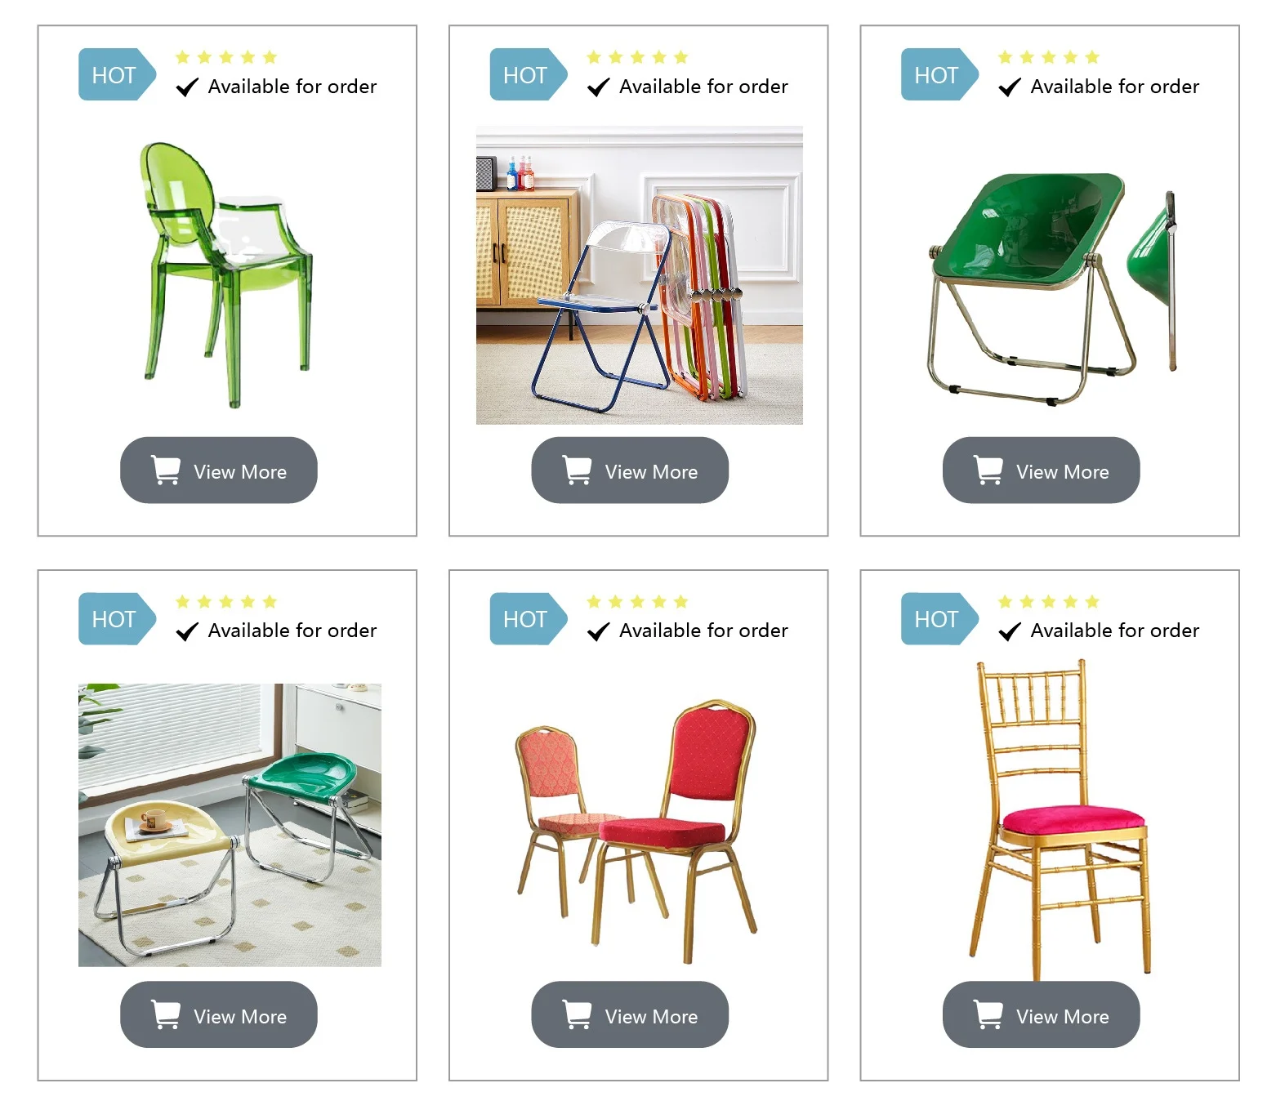Open the colorful folding chairs room photo
The height and width of the screenshot is (1101, 1276).
tap(639, 275)
